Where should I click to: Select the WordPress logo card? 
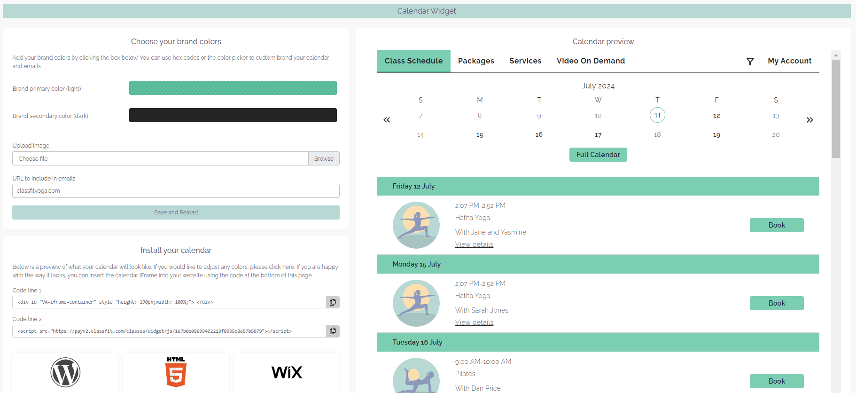coord(65,372)
